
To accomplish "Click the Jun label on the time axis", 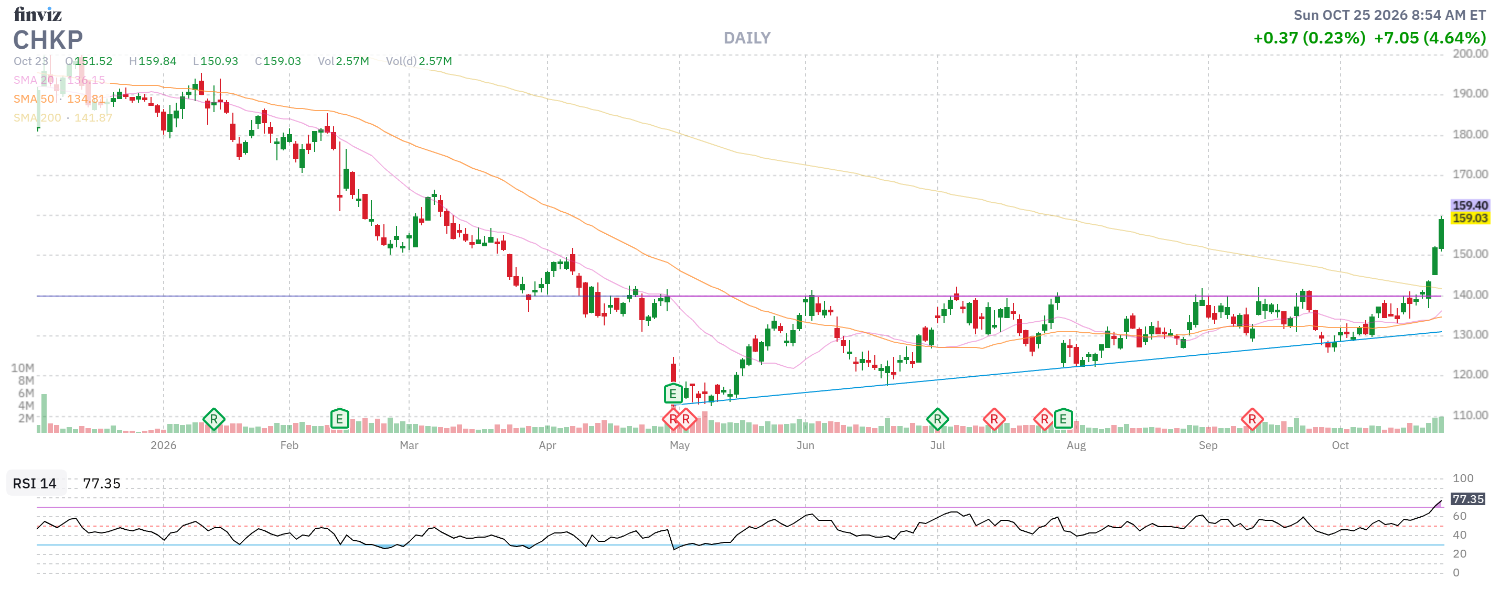I will [805, 445].
